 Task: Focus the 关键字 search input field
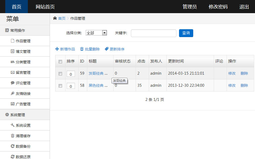[x=154, y=33]
